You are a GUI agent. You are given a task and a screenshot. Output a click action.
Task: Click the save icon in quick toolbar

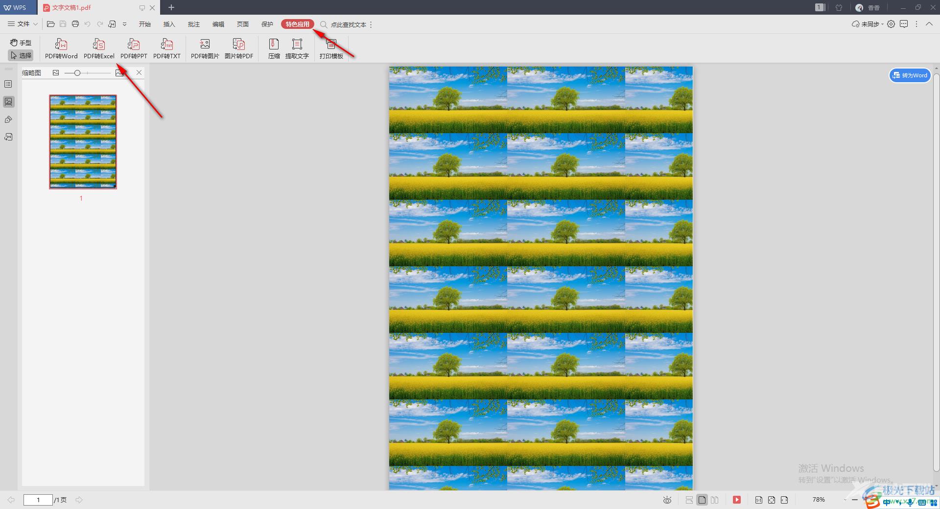pyautogui.click(x=63, y=24)
